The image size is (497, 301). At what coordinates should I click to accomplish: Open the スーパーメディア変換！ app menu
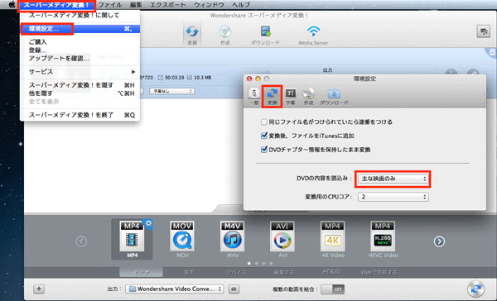pos(56,5)
